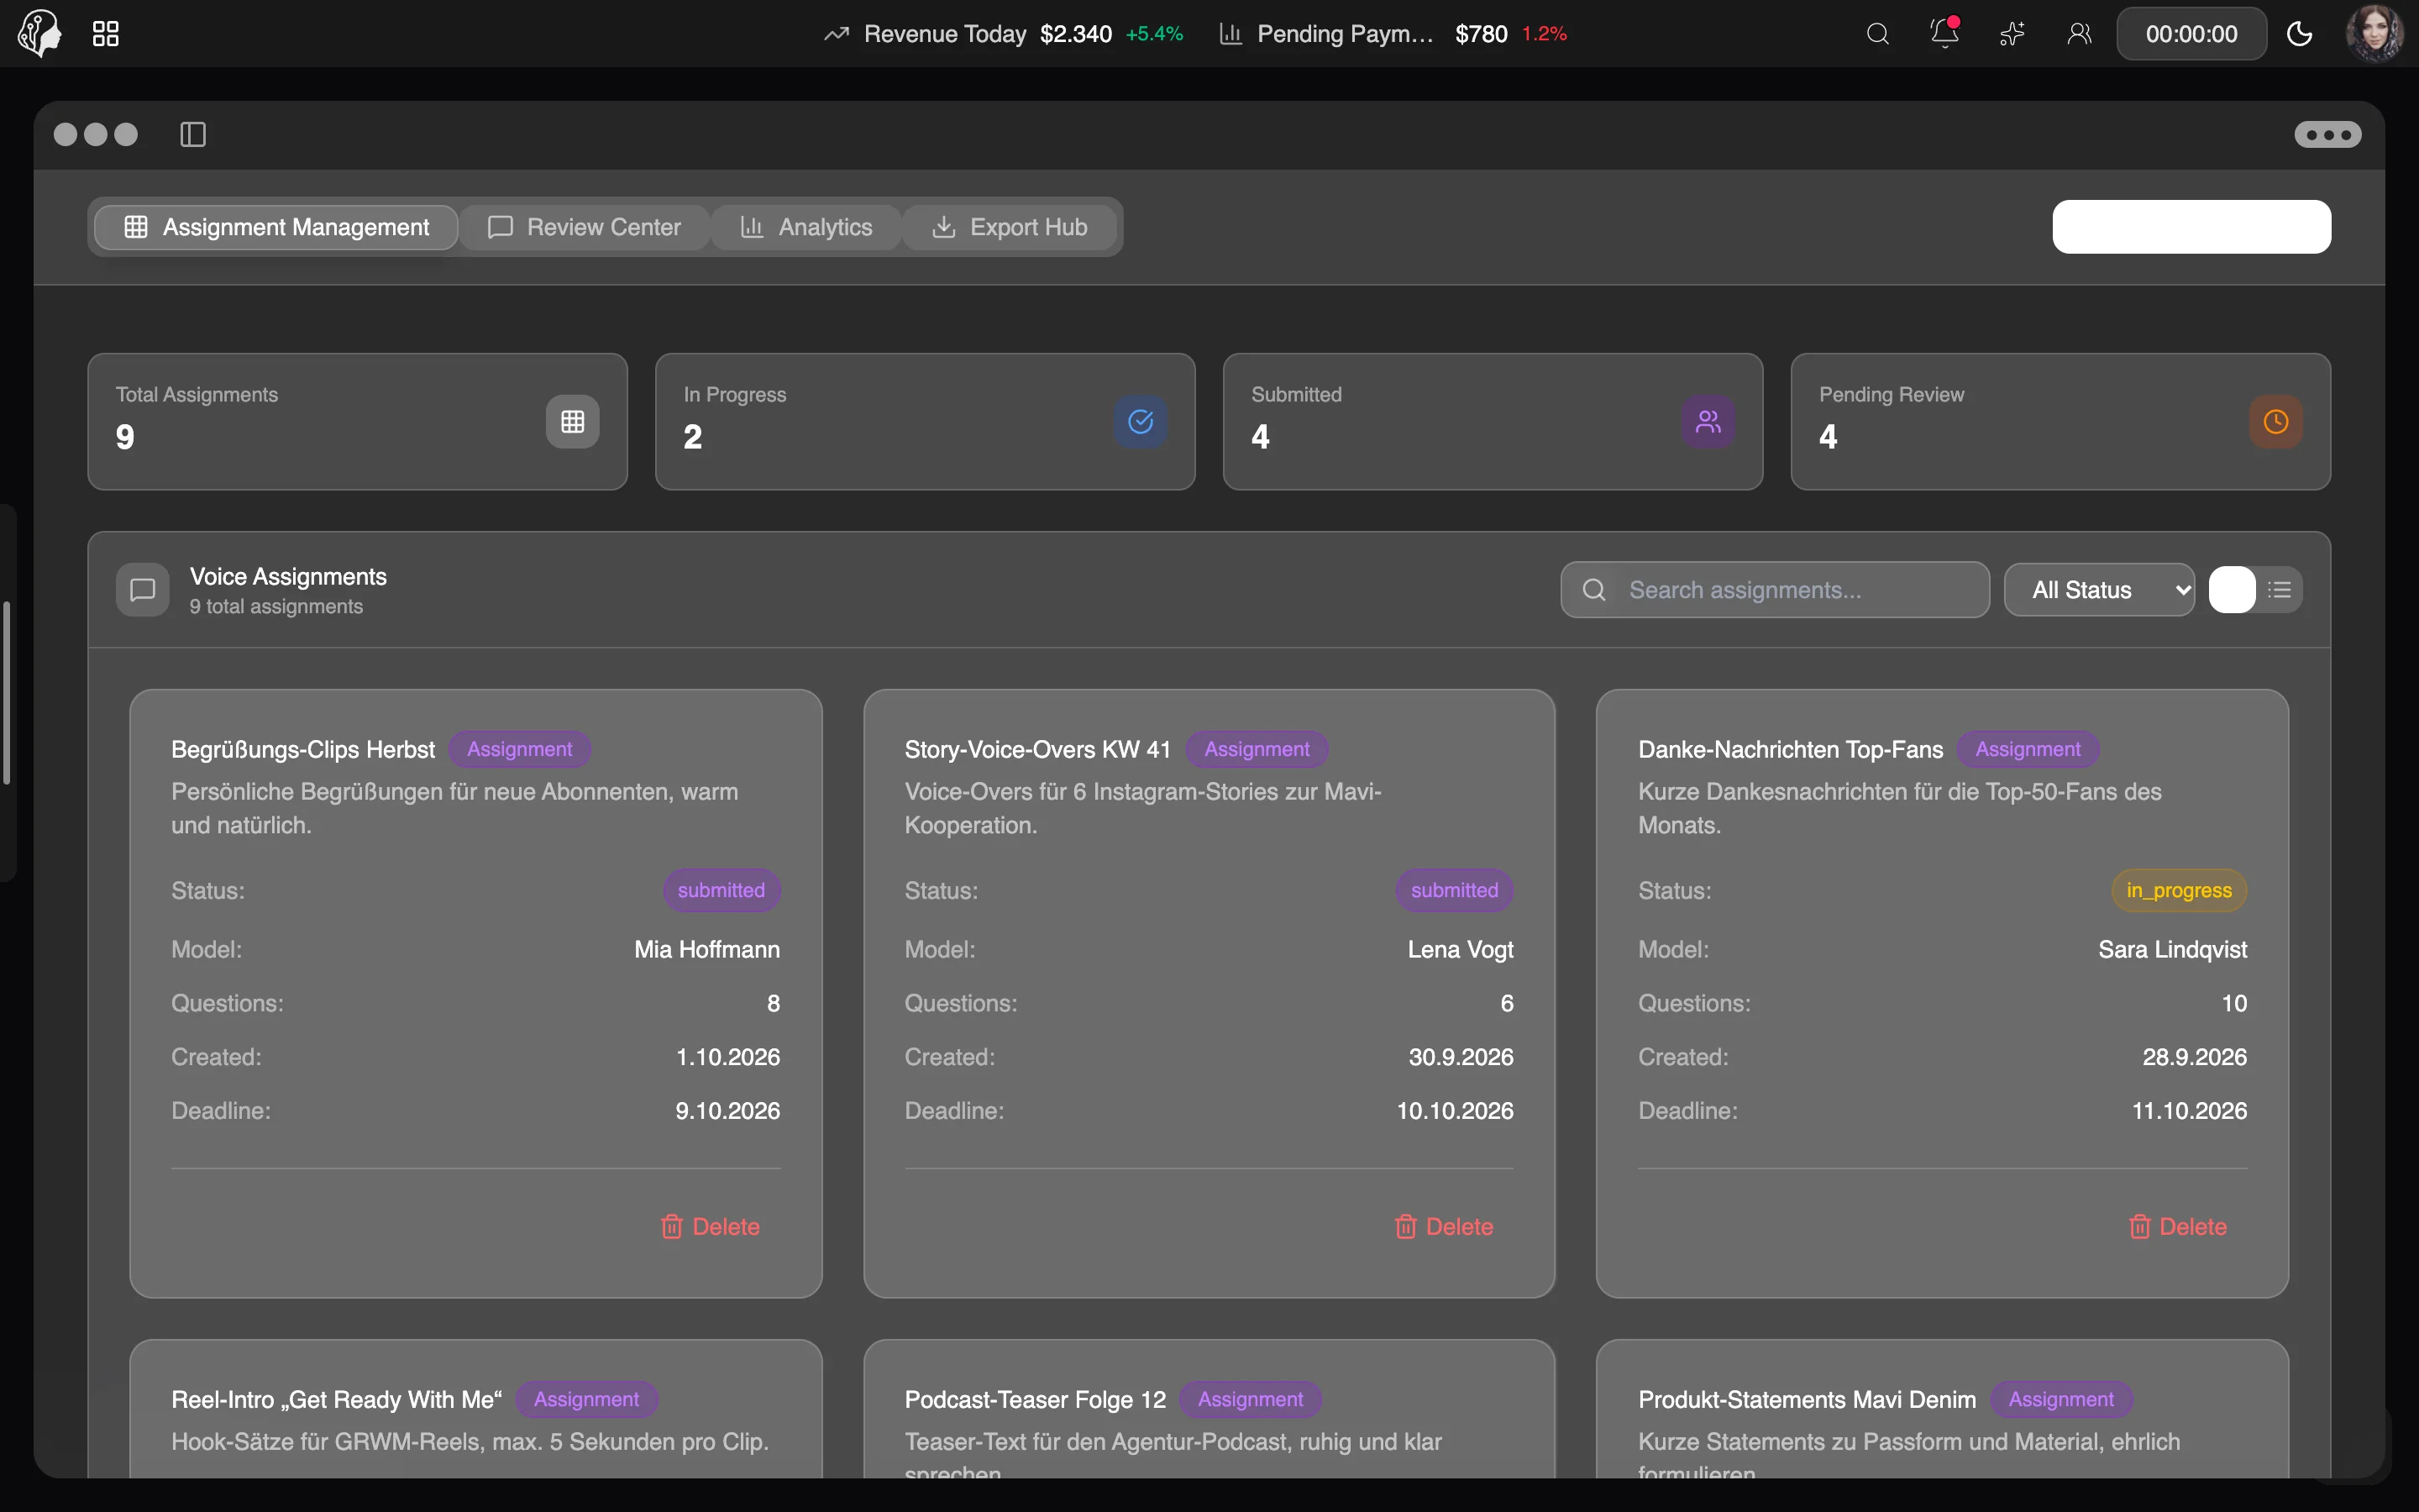Click model name Sara Lindqvist
The image size is (2419, 1512).
pyautogui.click(x=2172, y=949)
